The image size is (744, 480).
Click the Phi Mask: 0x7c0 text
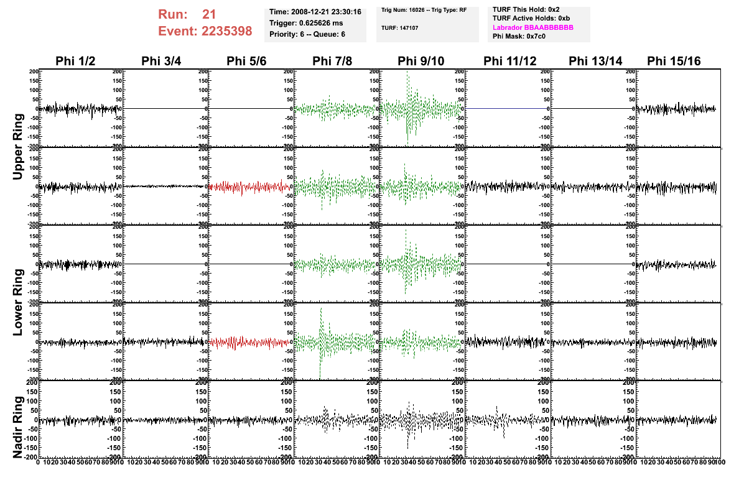tap(519, 37)
